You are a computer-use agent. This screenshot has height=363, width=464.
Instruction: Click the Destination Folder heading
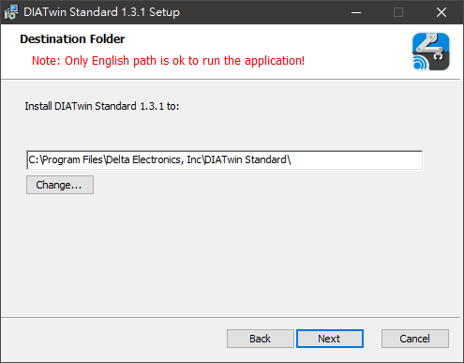pyautogui.click(x=72, y=39)
